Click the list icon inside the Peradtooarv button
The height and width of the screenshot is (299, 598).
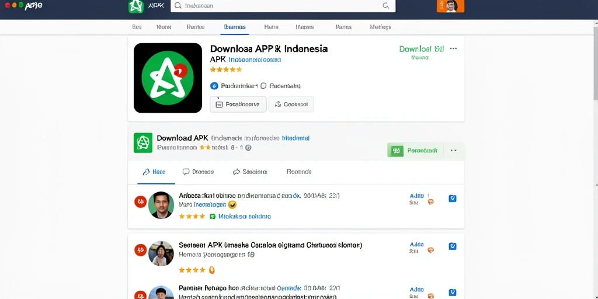(x=219, y=104)
